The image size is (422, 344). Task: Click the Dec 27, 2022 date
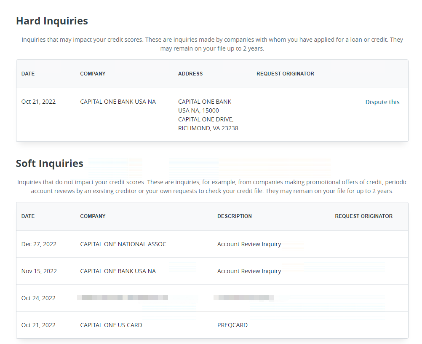coord(39,245)
